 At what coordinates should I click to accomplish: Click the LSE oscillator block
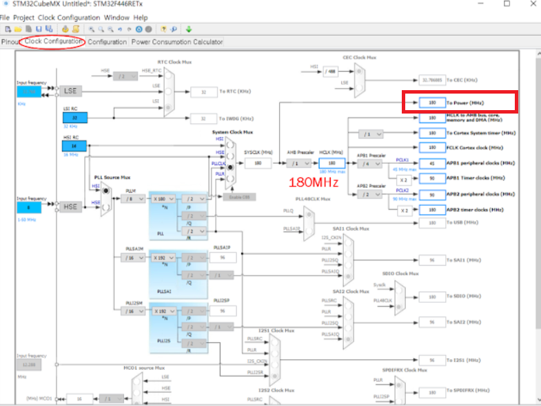point(70,91)
